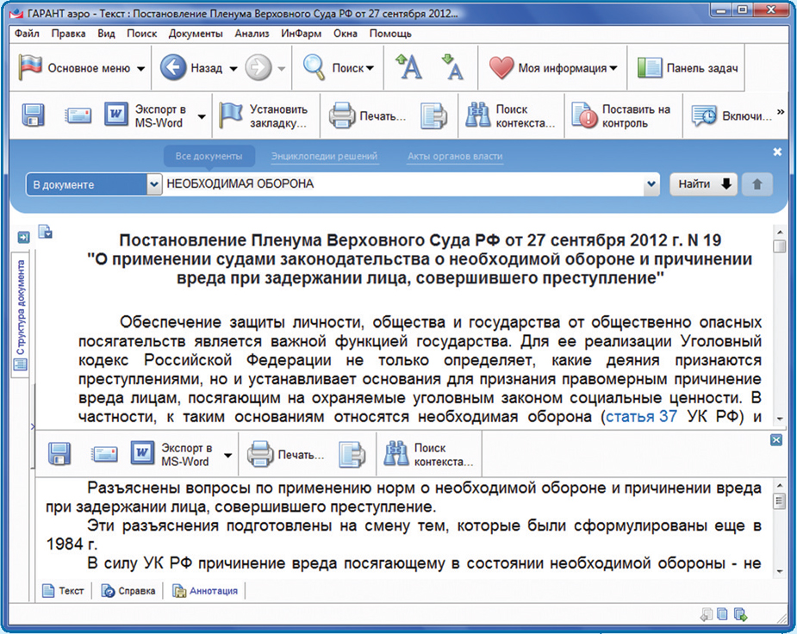Viewport: 797px width, 634px height.
Task: Click the send by email envelope icon
Action: pos(78,115)
